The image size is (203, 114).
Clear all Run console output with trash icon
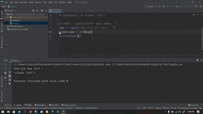click(10, 84)
